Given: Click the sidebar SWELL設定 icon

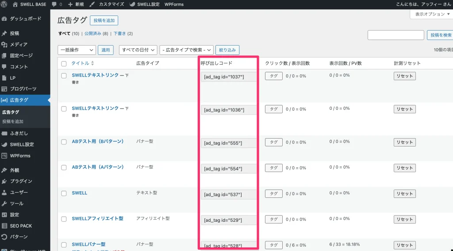Looking at the screenshot, I should [4, 145].
